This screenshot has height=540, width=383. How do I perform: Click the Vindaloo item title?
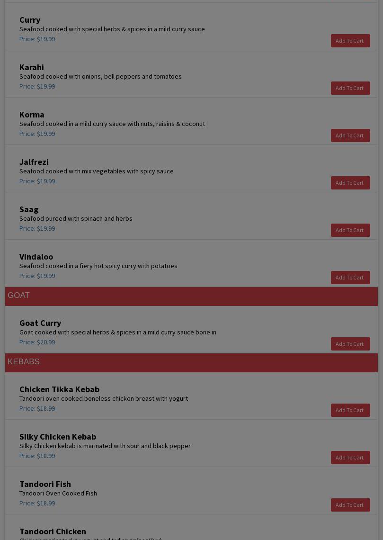pos(36,257)
